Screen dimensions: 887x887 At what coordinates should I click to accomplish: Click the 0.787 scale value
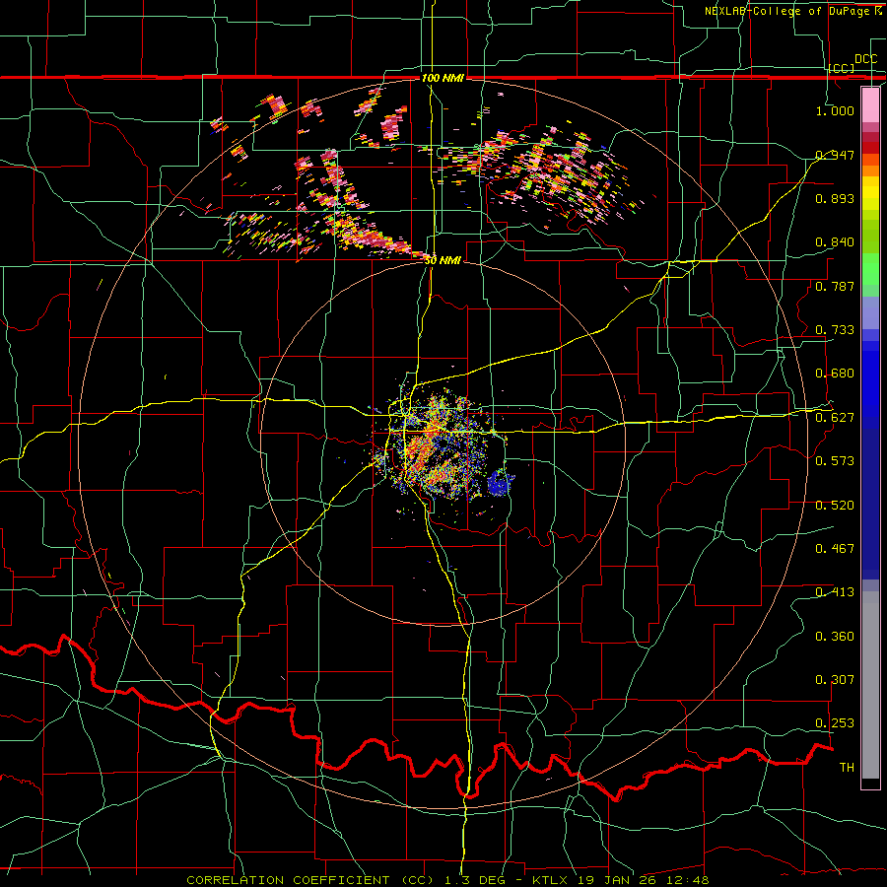click(x=835, y=286)
